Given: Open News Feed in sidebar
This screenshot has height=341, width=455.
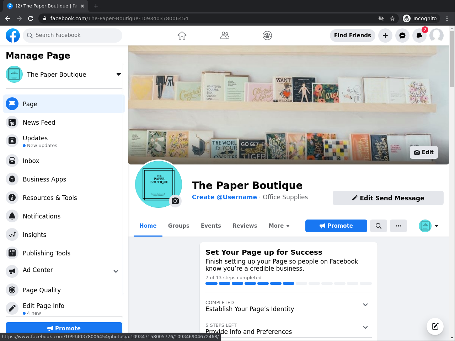Looking at the screenshot, I should click(64, 122).
